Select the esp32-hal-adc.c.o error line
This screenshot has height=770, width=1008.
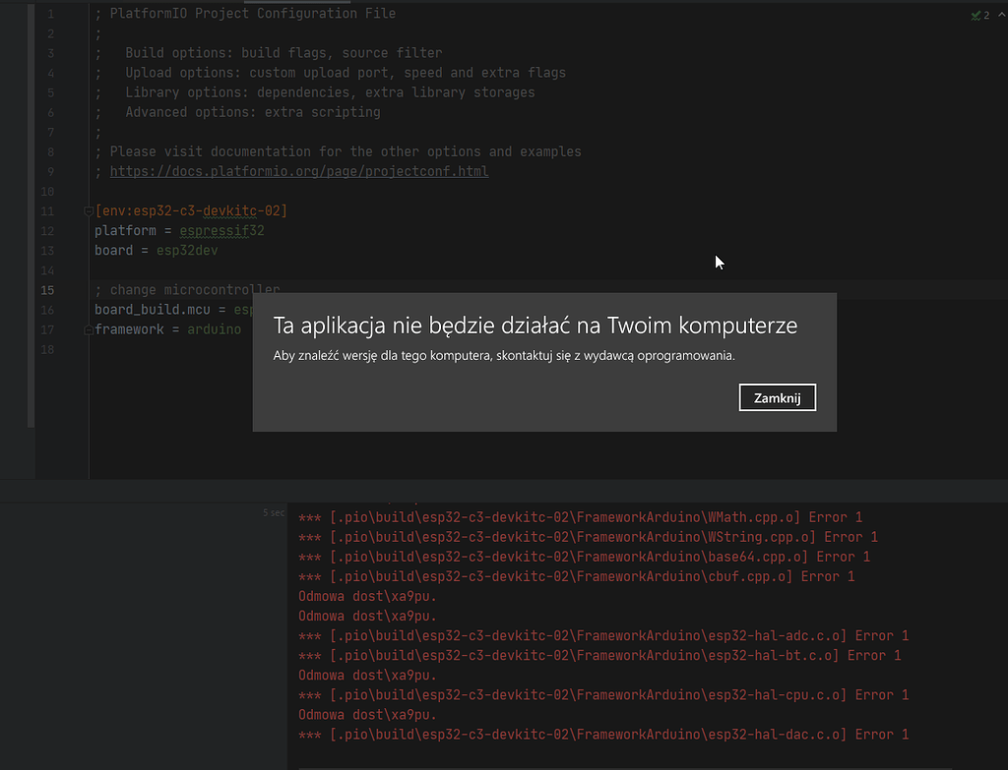pyautogui.click(x=603, y=635)
